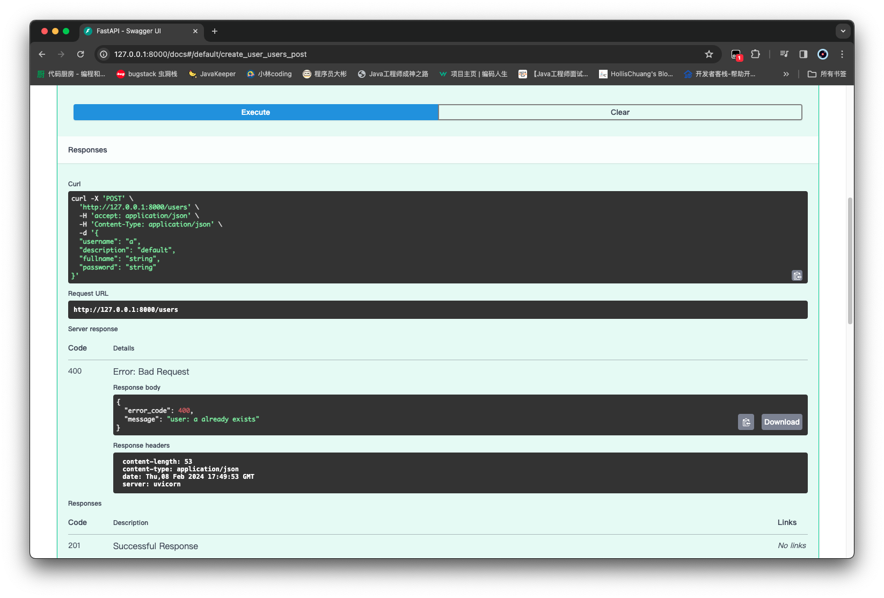Click the Request URL value http://127.0.0.1:8000/users
884x598 pixels.
126,310
